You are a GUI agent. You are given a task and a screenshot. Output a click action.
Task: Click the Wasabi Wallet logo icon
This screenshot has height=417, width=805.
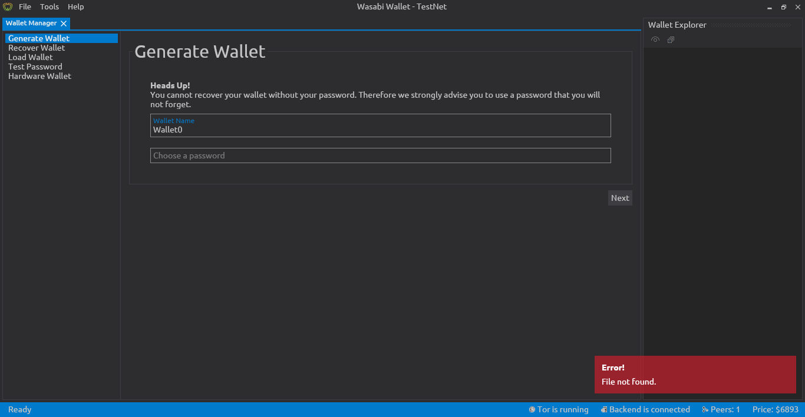tap(8, 7)
